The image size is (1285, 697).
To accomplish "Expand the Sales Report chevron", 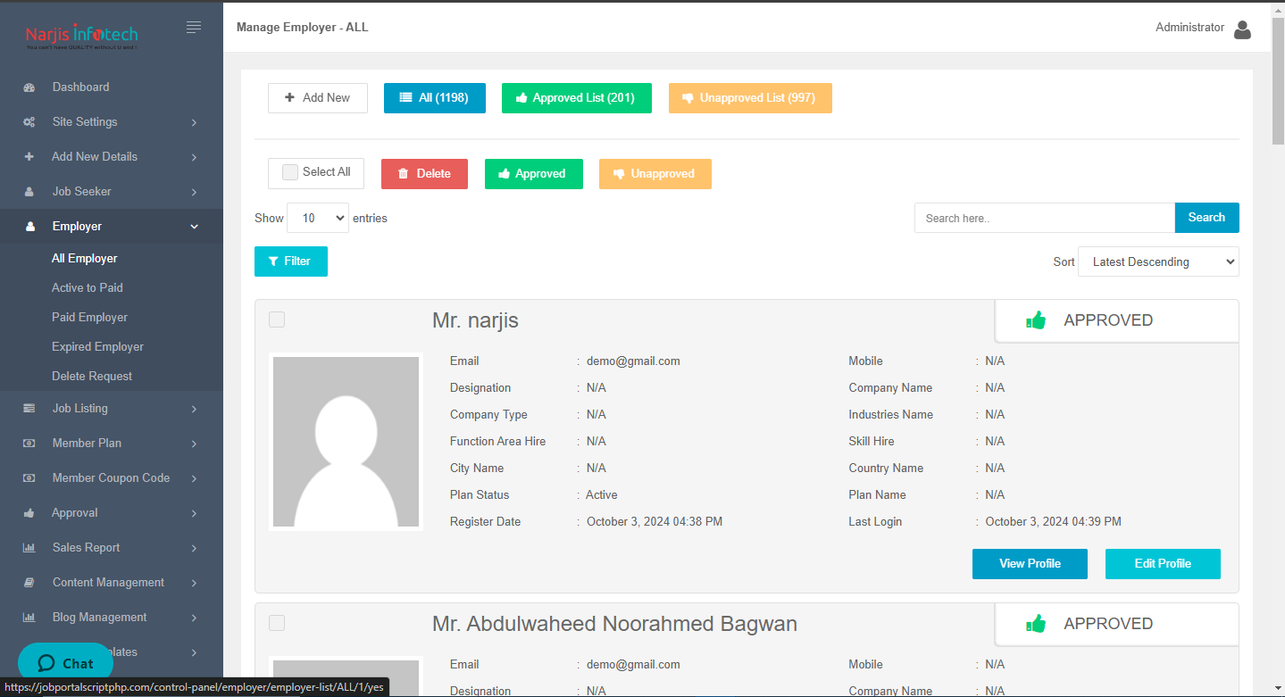I will point(194,548).
